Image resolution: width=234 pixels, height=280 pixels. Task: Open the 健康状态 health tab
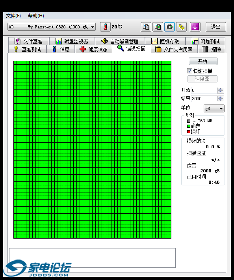pos(93,49)
